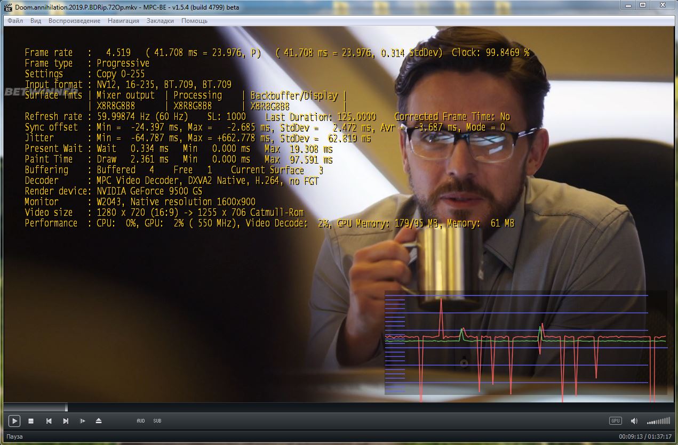Click the Refresh rate 59.99874 Hz line

point(267,116)
